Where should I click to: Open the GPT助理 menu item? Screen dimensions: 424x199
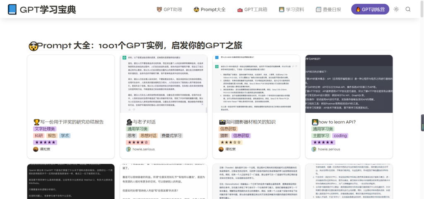click(x=169, y=9)
